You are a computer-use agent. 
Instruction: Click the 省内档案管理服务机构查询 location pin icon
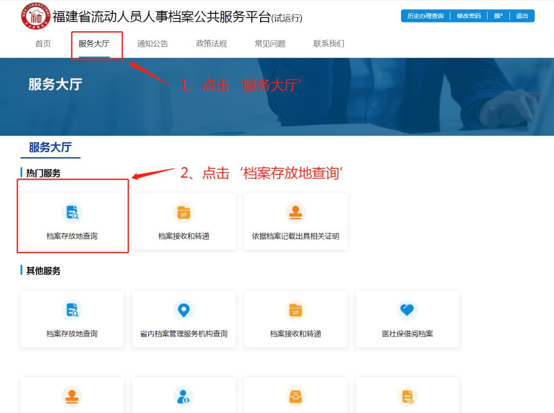point(184,310)
